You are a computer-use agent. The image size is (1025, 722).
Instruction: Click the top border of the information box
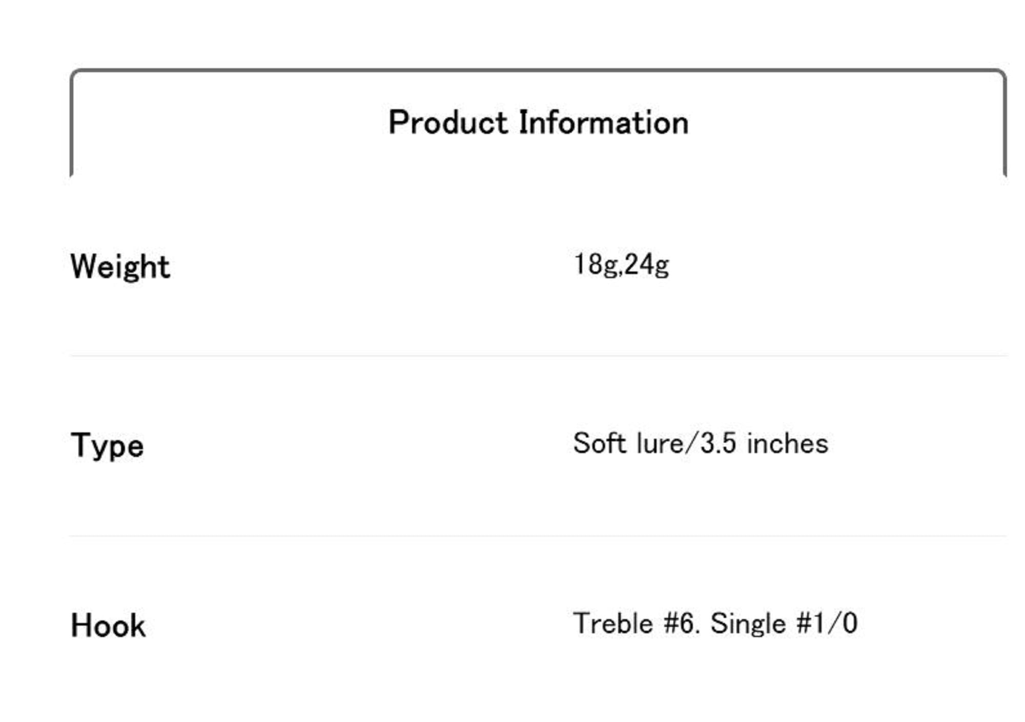(538, 70)
